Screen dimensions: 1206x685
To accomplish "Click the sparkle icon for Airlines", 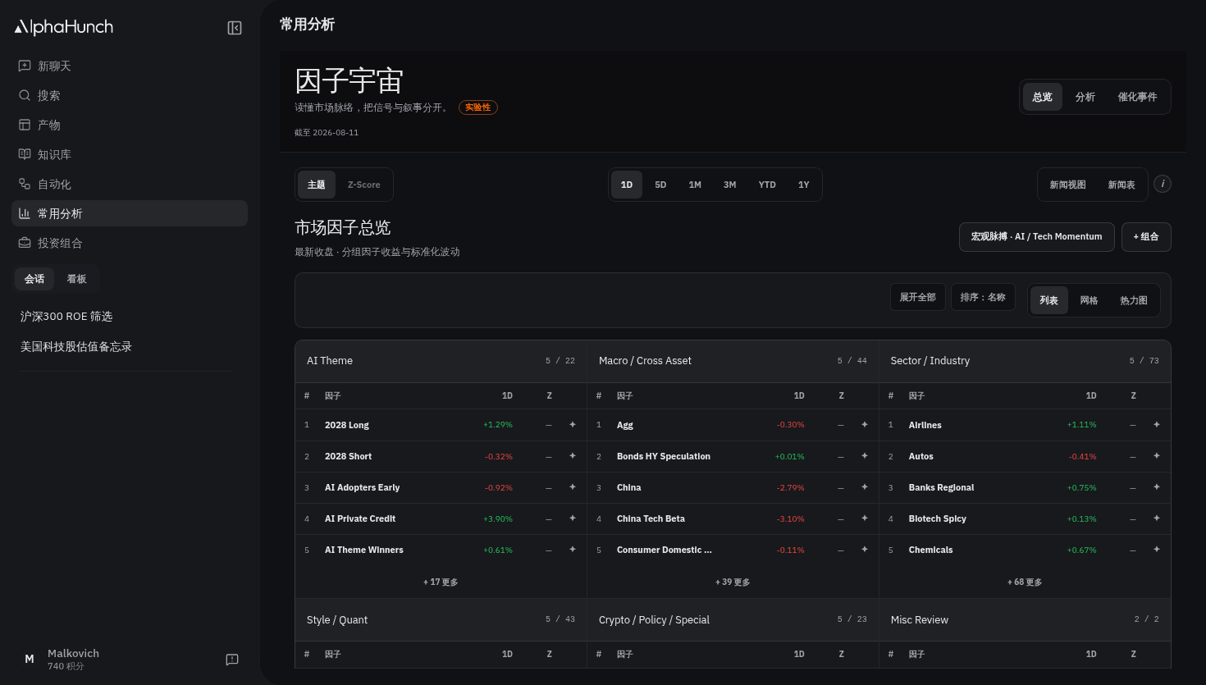I will [1157, 425].
